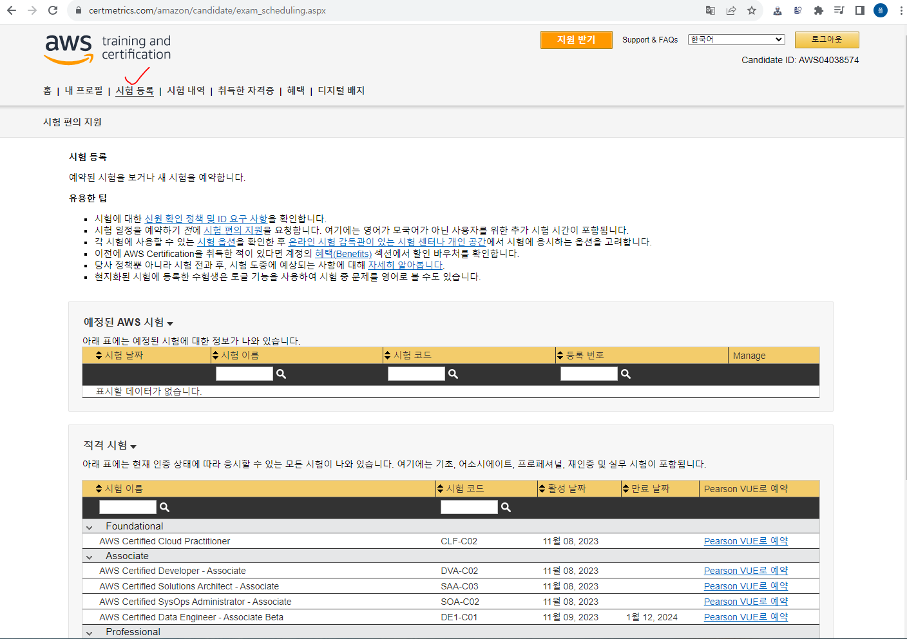Image resolution: width=907 pixels, height=639 pixels.
Task: Schedule Cloud Practitioner via Pearson VUE
Action: 746,542
